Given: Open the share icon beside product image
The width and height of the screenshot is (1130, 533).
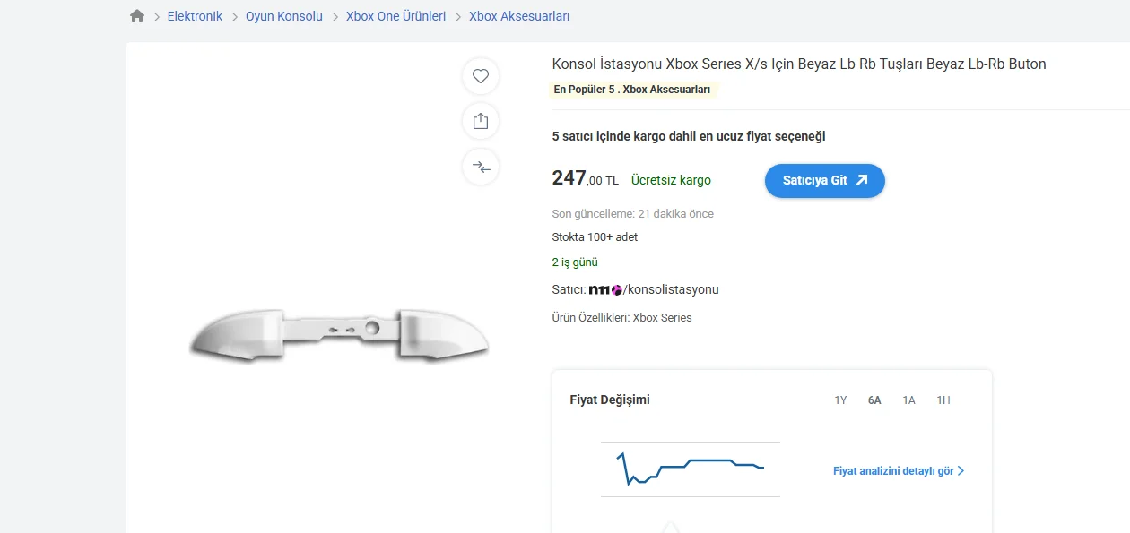Looking at the screenshot, I should coord(481,121).
